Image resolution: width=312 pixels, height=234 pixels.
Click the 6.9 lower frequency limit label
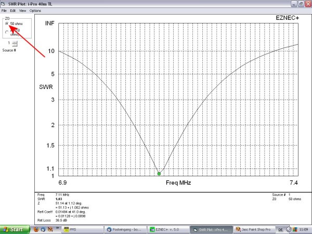(62, 183)
